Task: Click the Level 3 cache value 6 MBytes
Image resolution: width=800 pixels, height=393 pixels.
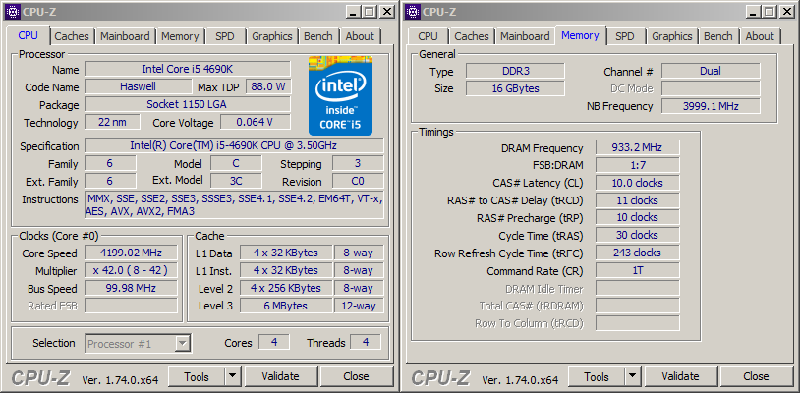Action: click(285, 306)
